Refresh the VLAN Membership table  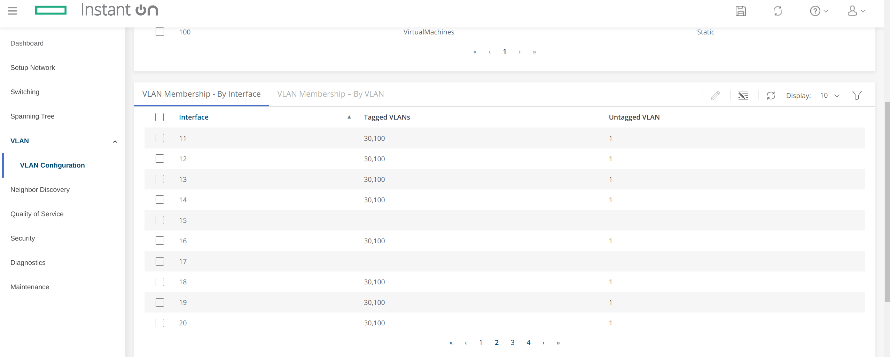point(771,95)
